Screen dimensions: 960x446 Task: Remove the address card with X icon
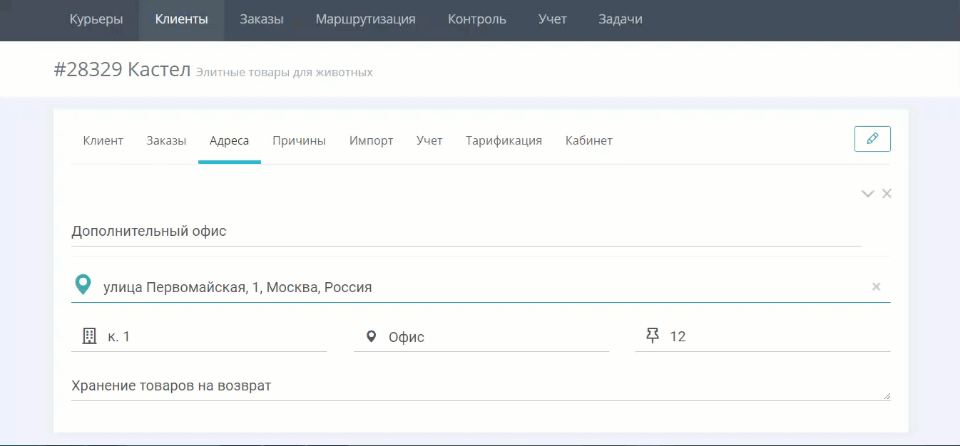point(887,193)
